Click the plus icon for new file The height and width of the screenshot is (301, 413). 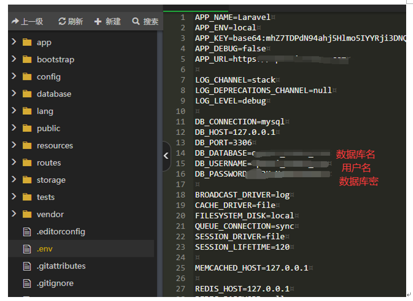coord(98,21)
